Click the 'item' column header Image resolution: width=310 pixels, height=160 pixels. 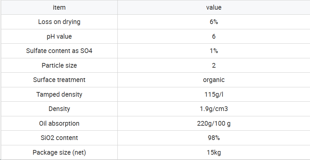tap(59, 7)
